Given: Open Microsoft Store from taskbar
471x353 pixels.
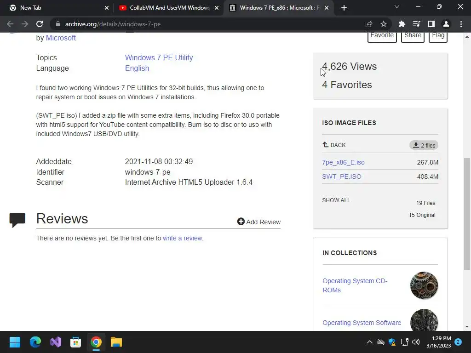Looking at the screenshot, I should (x=76, y=342).
